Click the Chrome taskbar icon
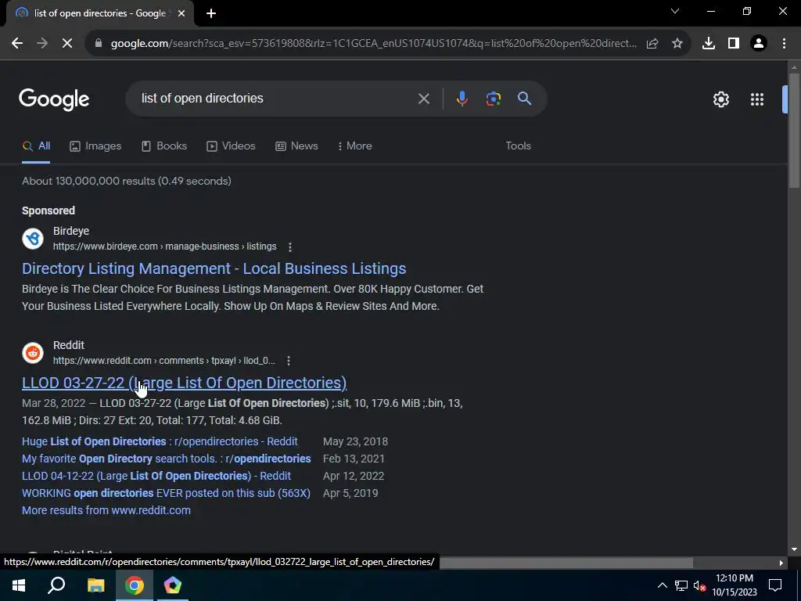The image size is (801, 601). pos(135,585)
